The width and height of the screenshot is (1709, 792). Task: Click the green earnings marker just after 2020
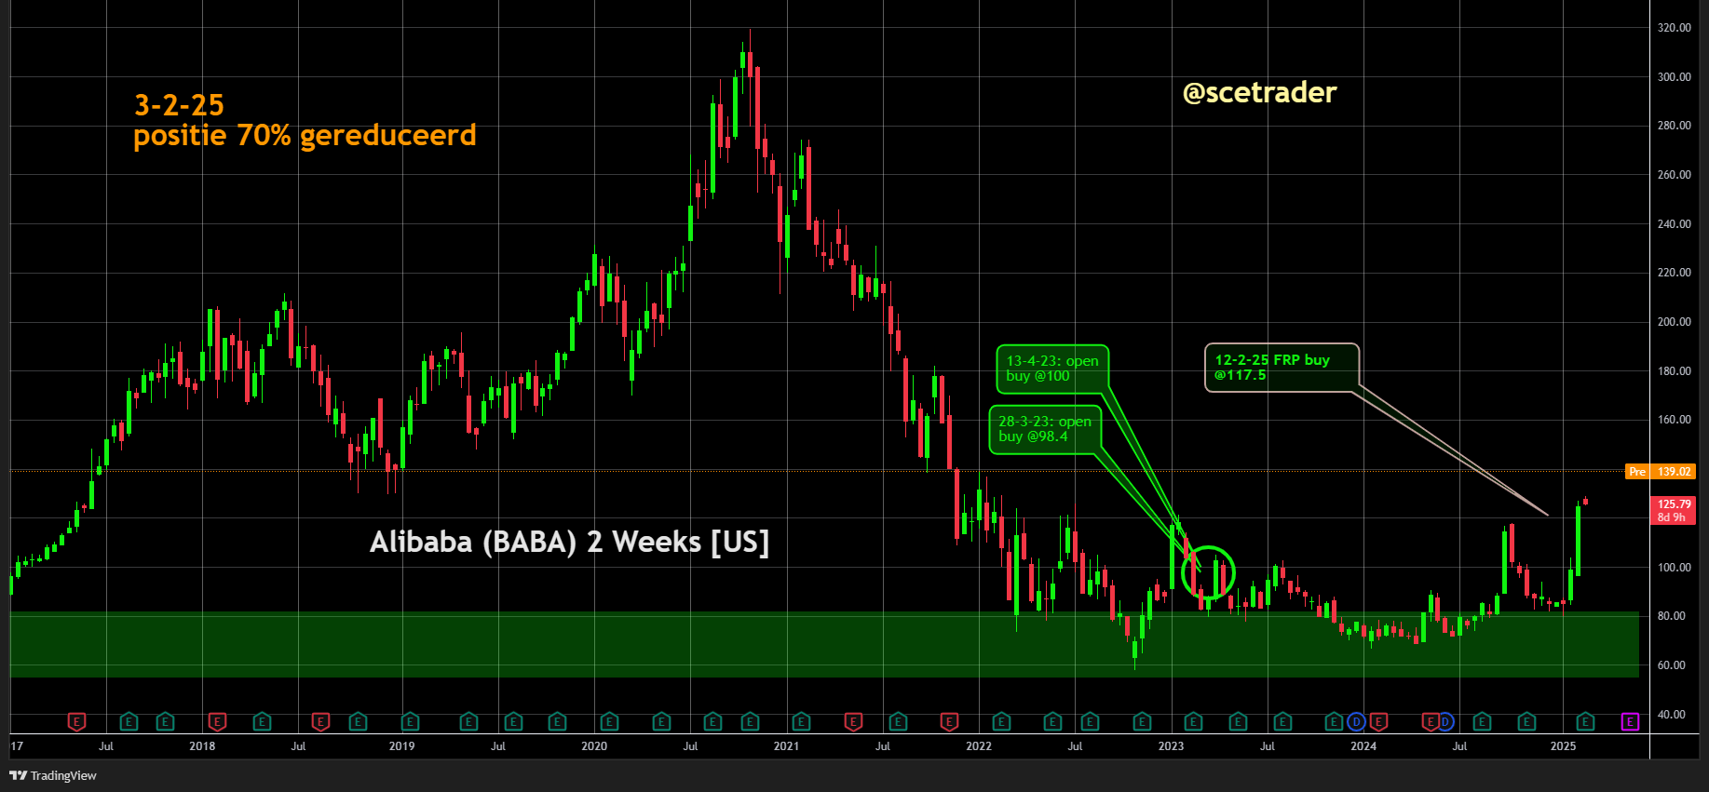[x=610, y=721]
